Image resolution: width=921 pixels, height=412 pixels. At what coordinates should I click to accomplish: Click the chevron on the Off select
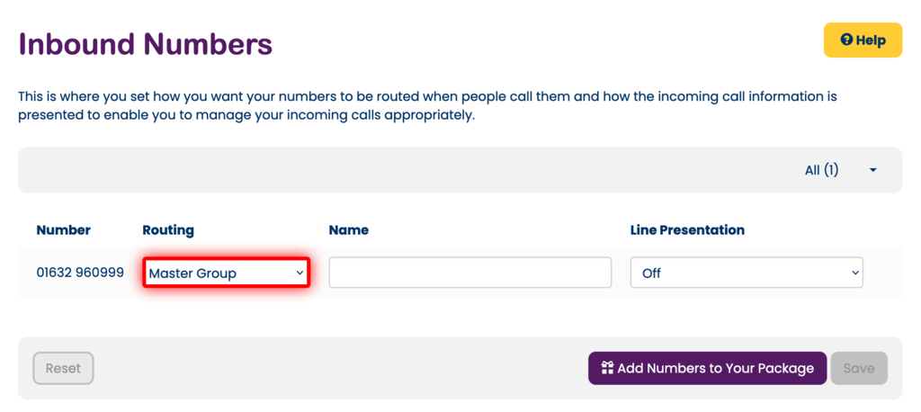852,273
